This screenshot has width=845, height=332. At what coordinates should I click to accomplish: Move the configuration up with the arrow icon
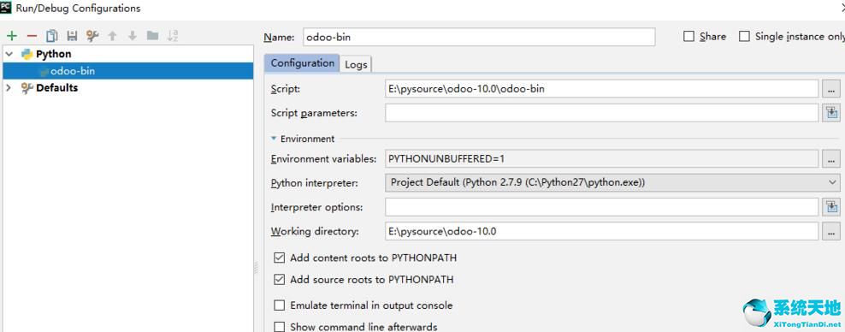112,36
